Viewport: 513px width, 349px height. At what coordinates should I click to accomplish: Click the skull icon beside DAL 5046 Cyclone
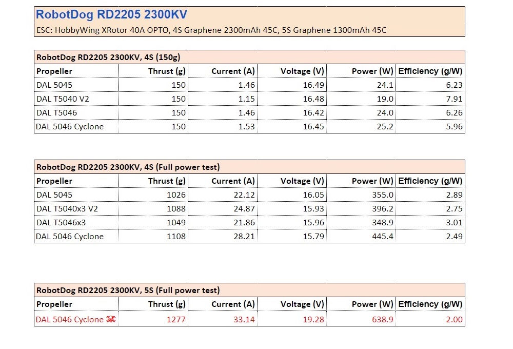(111, 320)
